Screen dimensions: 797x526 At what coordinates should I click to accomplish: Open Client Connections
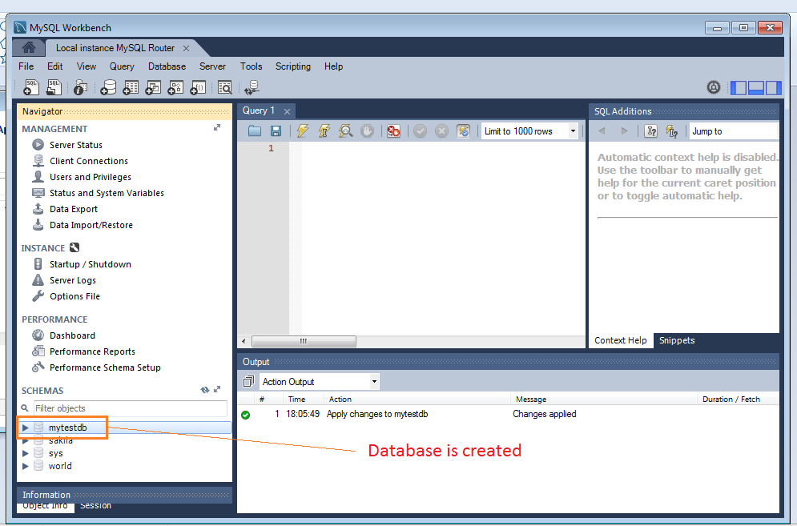(88, 161)
